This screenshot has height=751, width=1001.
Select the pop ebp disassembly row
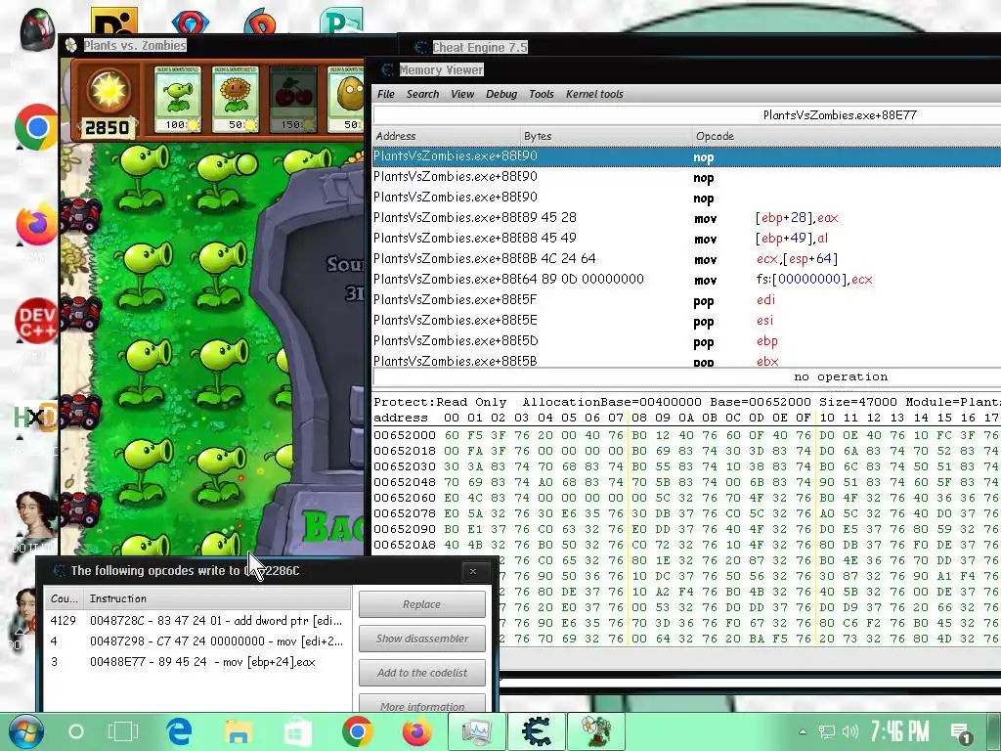click(x=686, y=340)
